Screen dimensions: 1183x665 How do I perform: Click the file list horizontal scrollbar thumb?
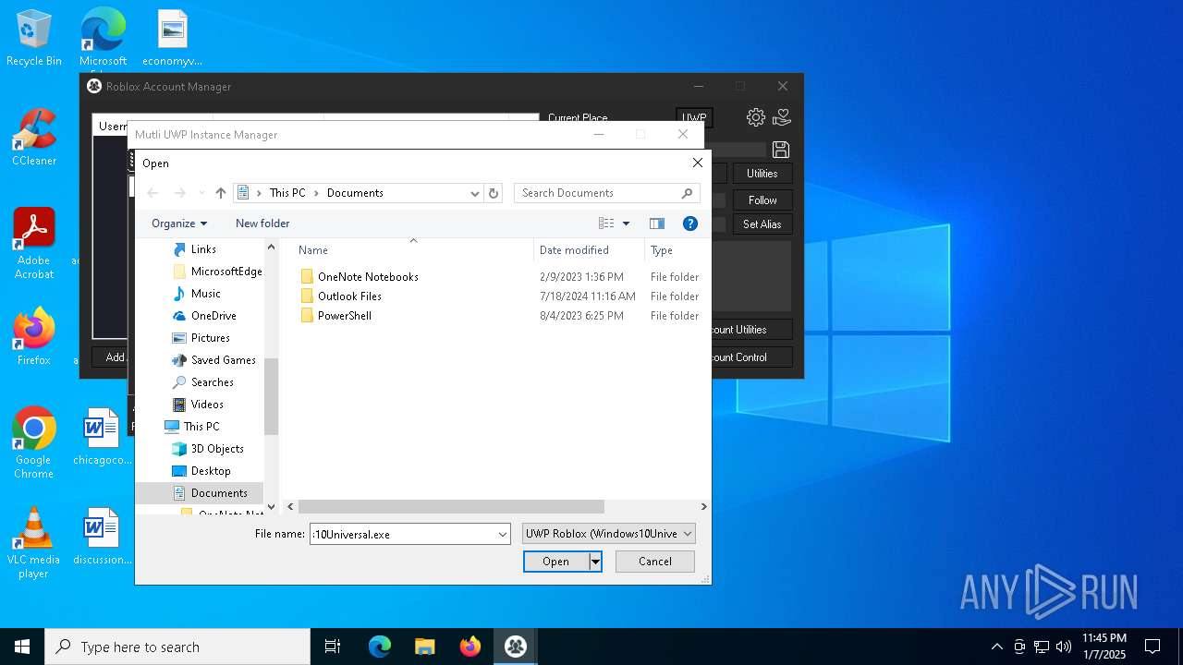tap(451, 506)
